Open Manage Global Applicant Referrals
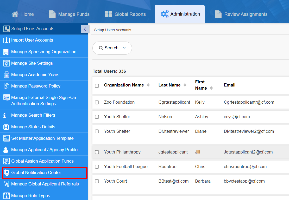The width and height of the screenshot is (289, 200). (45, 184)
